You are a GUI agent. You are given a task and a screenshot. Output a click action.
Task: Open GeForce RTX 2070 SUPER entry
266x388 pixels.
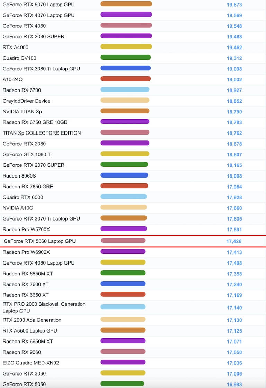(33, 165)
